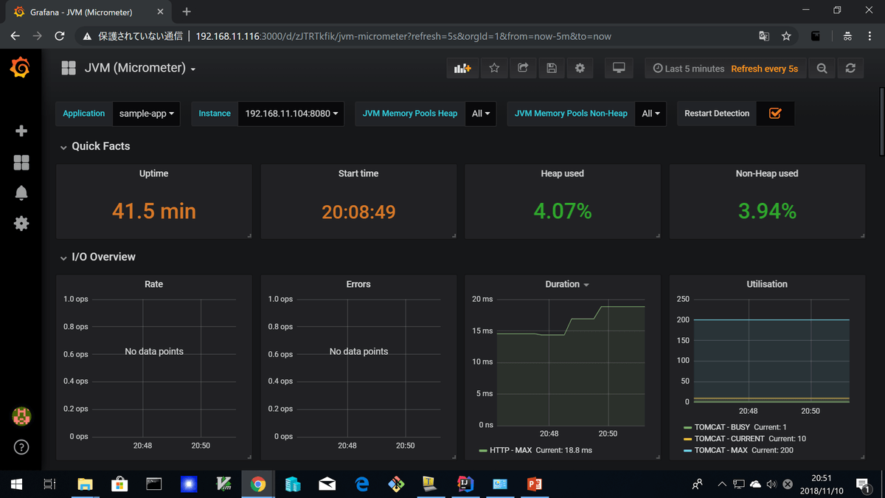Click the Add panel icon in toolbar

pos(462,68)
